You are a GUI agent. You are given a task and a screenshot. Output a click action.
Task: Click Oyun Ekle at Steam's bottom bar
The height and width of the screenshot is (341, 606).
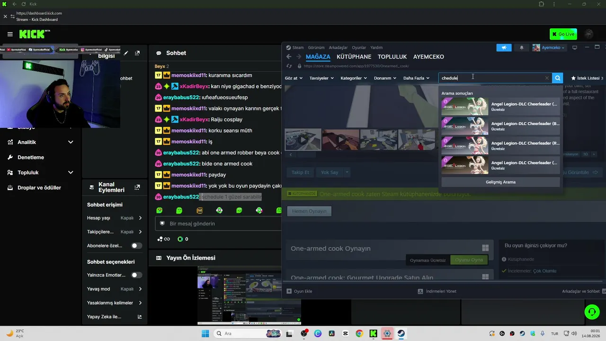pyautogui.click(x=299, y=291)
